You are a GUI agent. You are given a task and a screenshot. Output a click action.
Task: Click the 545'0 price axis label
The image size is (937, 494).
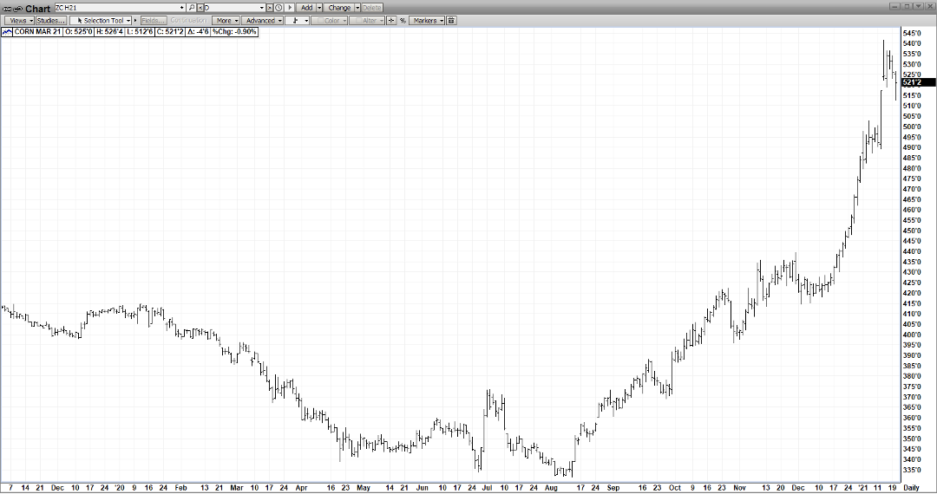pyautogui.click(x=912, y=33)
